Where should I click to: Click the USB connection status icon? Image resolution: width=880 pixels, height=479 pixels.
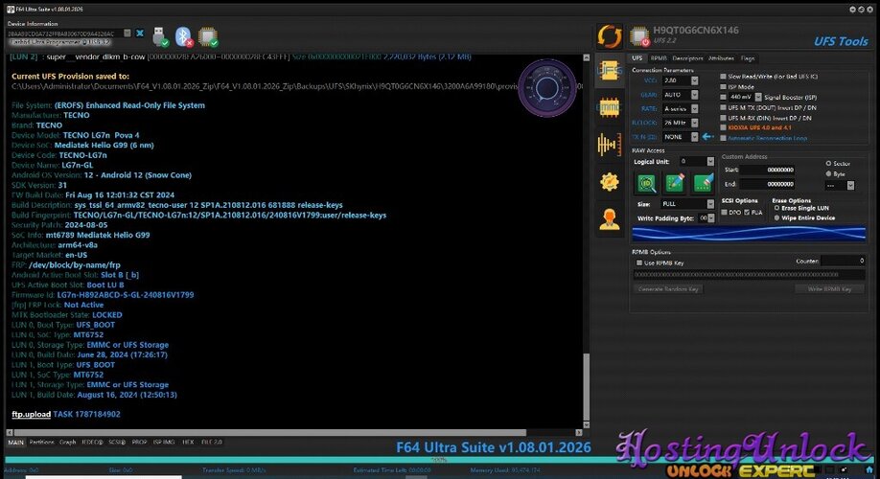(160, 37)
